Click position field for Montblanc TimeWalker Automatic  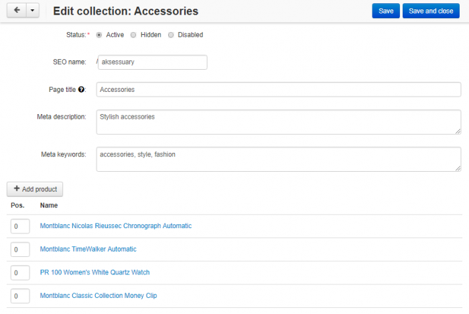(20, 250)
